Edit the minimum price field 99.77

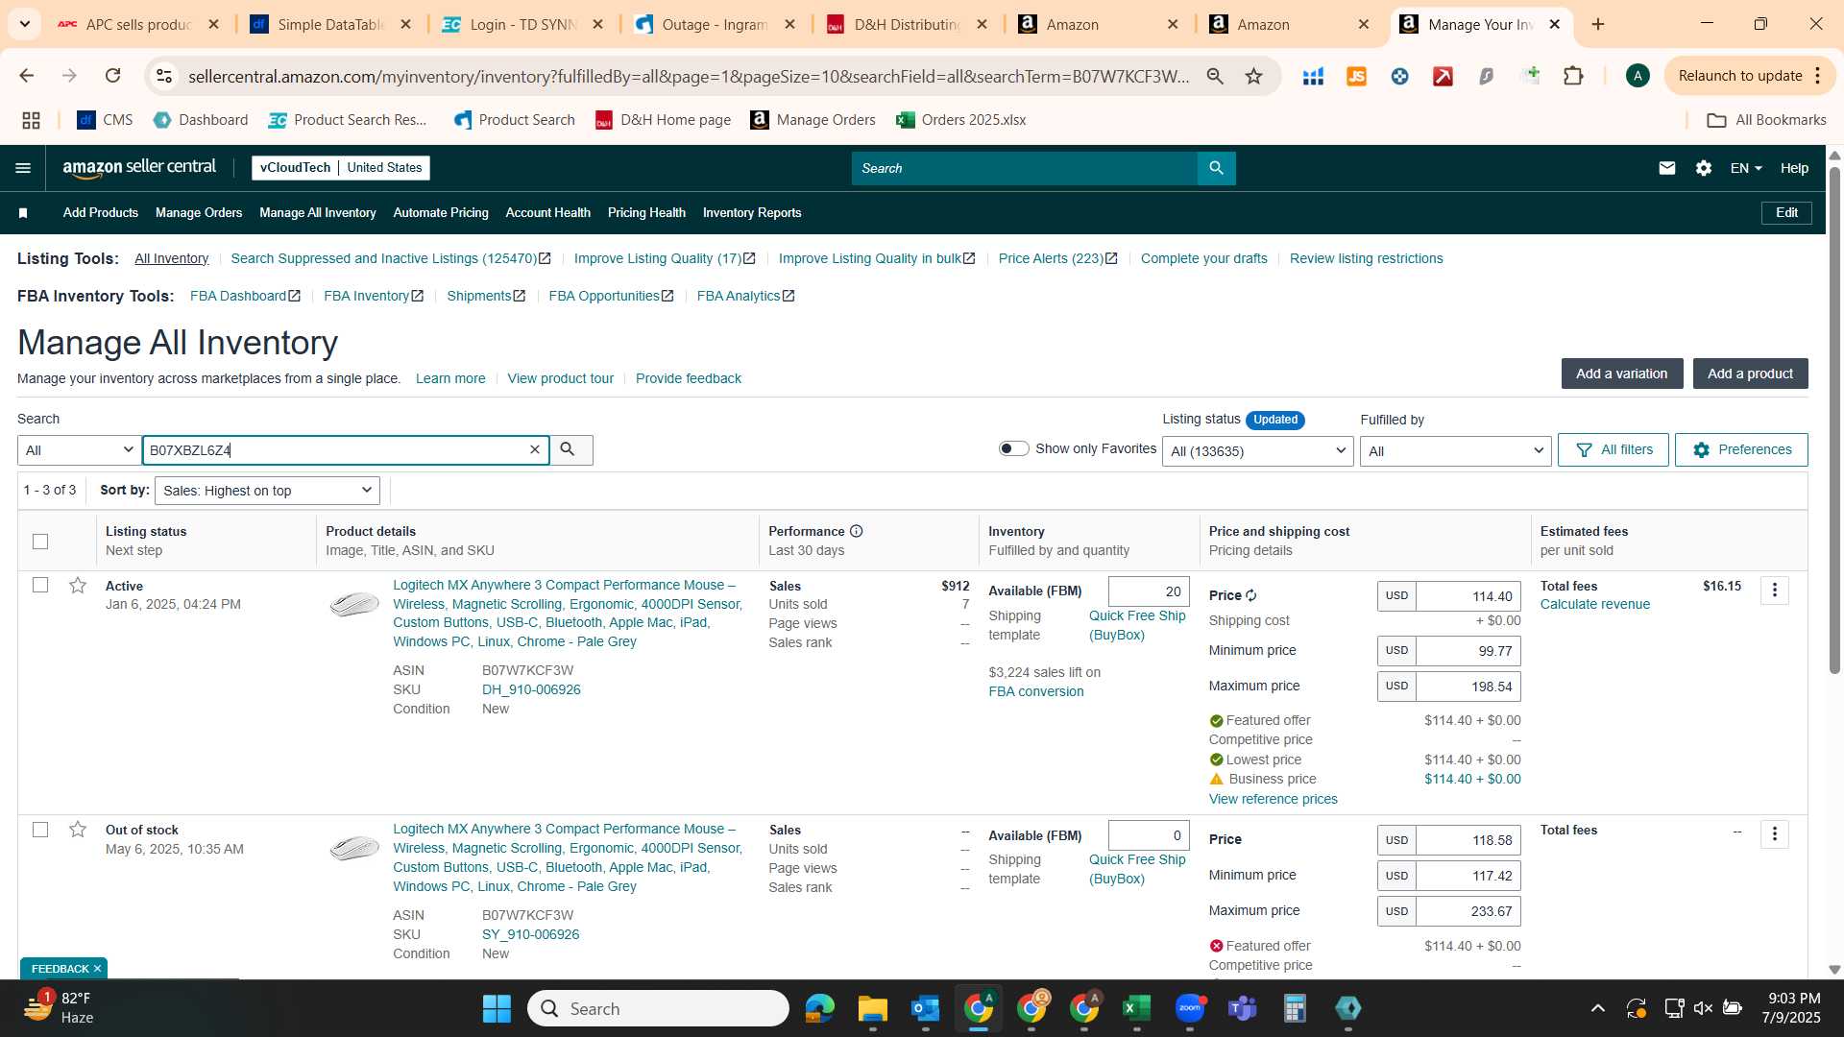1468,651
